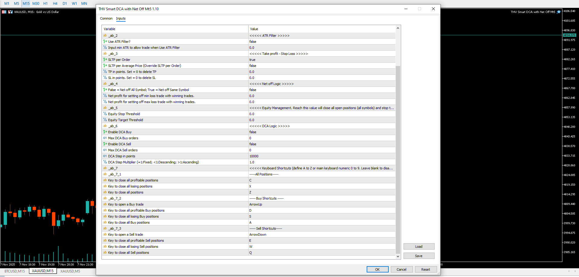
Task: Click the Use ATR Filter boolean icon
Action: pos(105,42)
